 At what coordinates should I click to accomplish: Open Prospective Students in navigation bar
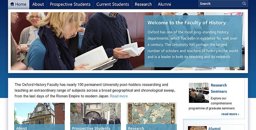coord(70,4)
